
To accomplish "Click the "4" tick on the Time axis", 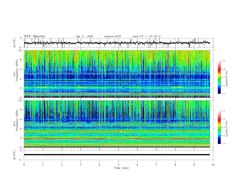I will pyautogui.click(x=100, y=165).
